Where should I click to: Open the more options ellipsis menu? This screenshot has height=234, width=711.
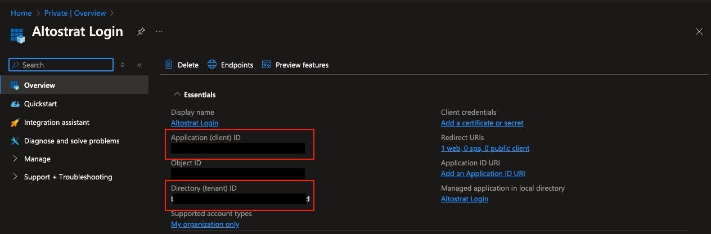[159, 31]
